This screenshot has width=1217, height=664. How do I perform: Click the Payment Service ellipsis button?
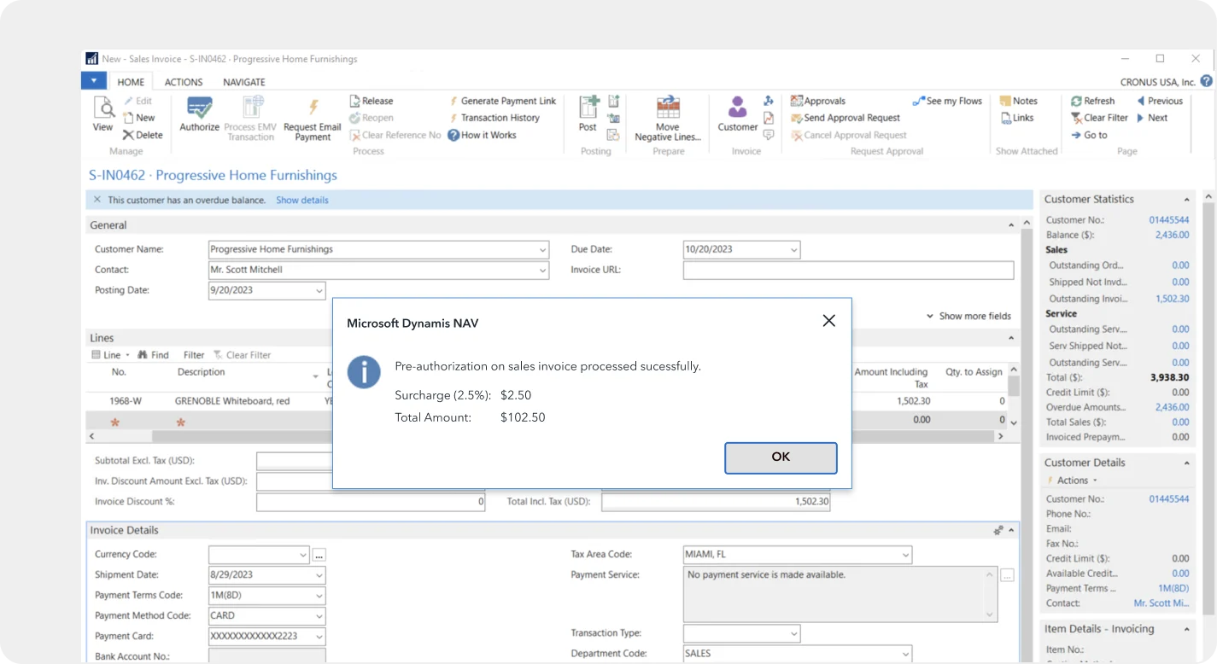[x=1008, y=576]
